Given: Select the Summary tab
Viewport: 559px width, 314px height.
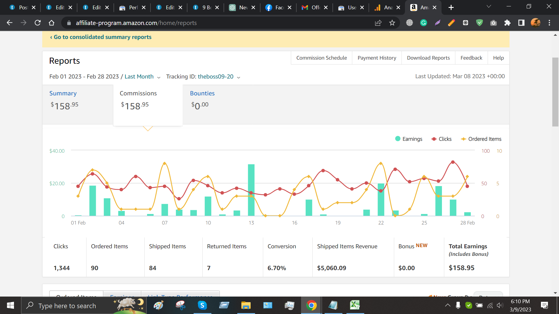Looking at the screenshot, I should 78,104.
